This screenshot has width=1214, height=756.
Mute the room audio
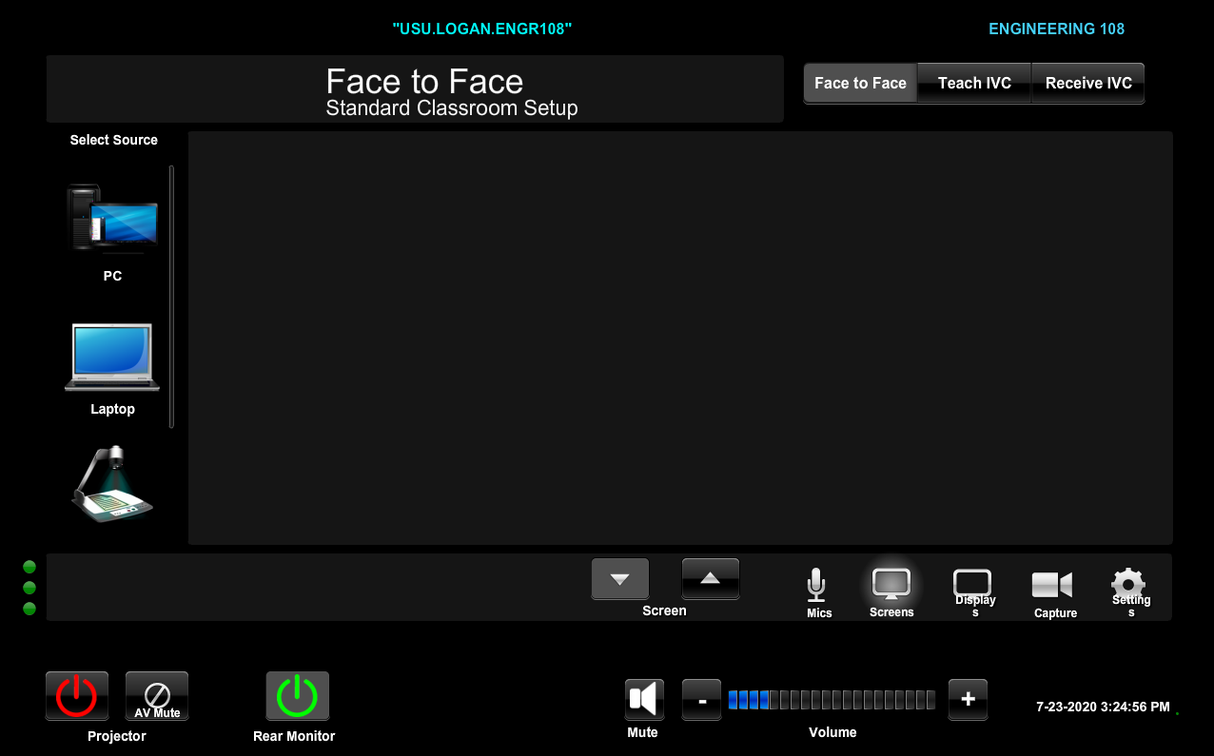(x=643, y=697)
